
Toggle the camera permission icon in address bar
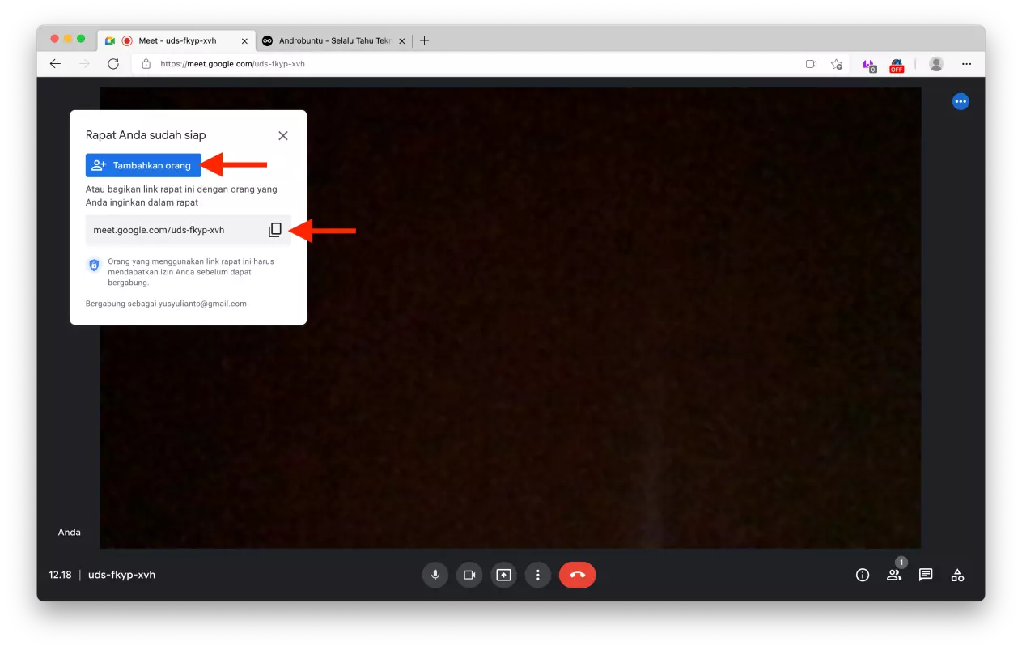[x=811, y=63]
